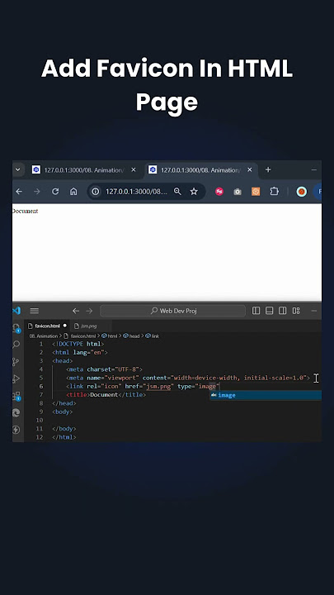Go forward in the browser
Viewport: 334px width, 595px height.
click(x=37, y=192)
